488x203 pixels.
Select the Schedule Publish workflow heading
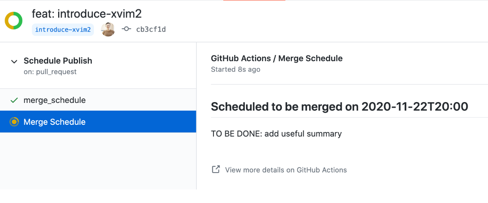58,61
